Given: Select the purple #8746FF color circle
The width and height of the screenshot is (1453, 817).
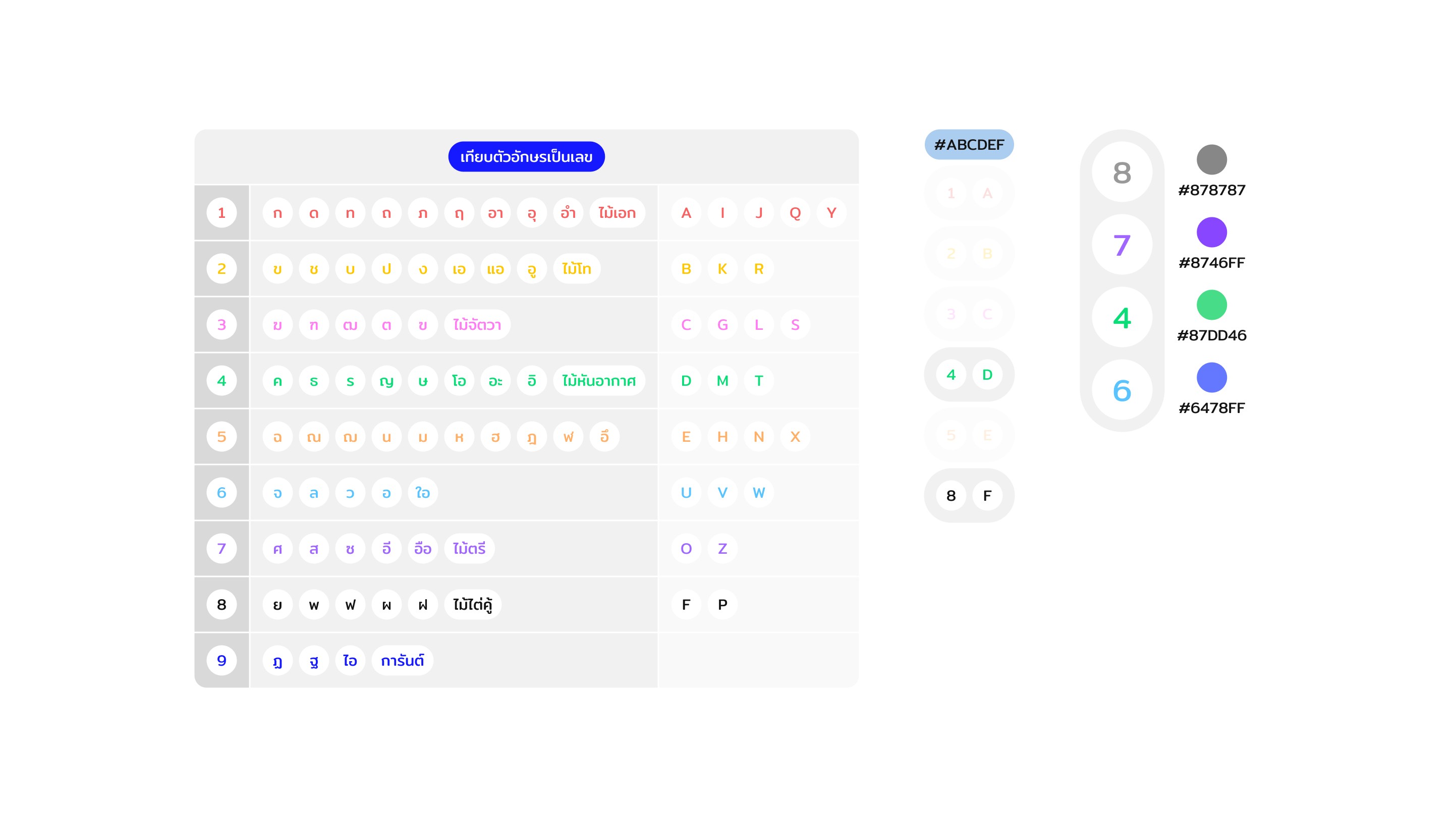Looking at the screenshot, I should 1211,232.
